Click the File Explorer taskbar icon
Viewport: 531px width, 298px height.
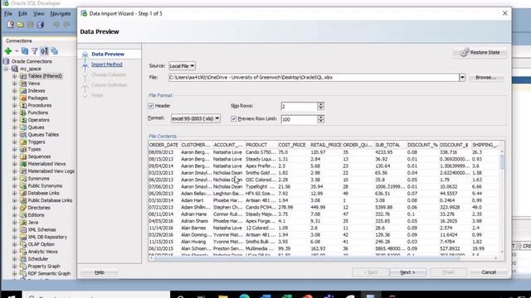pyautogui.click(x=222, y=296)
